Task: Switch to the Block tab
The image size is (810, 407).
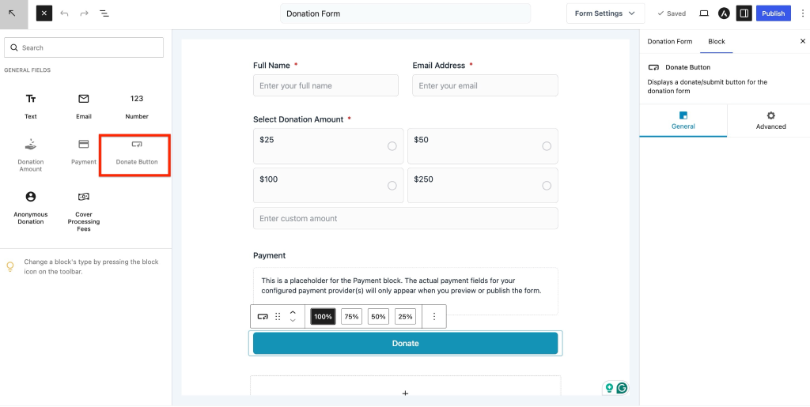Action: 717,41
